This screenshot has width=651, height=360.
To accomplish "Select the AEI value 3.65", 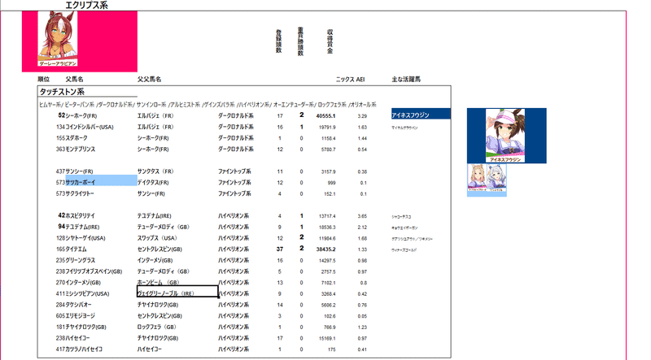I will pyautogui.click(x=362, y=216).
